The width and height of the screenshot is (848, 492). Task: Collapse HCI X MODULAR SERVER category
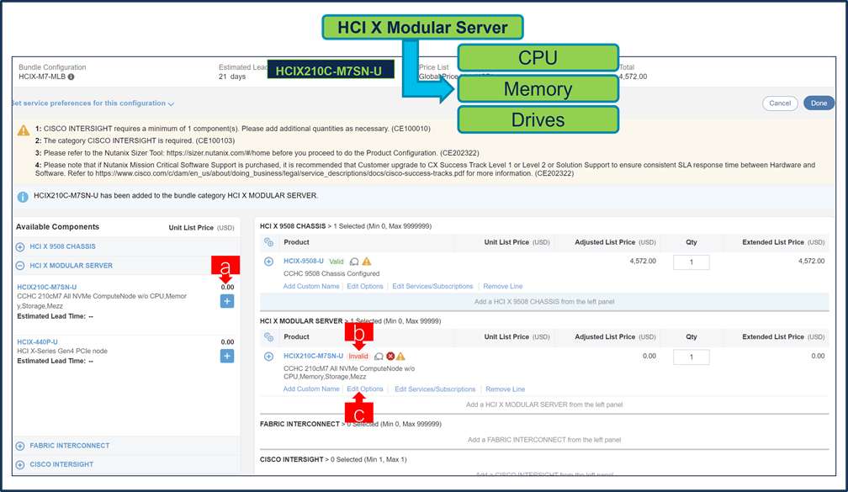(20, 266)
